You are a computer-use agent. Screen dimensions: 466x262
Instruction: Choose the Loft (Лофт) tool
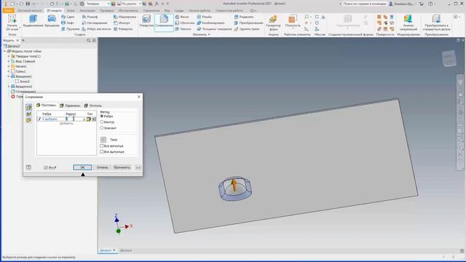68,23
